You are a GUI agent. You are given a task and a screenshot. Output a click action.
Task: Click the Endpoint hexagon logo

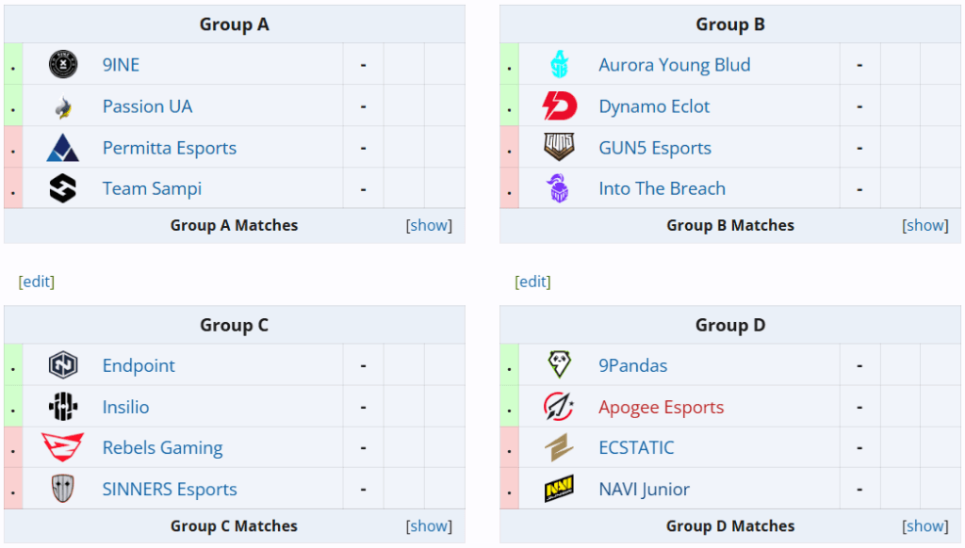(x=63, y=364)
